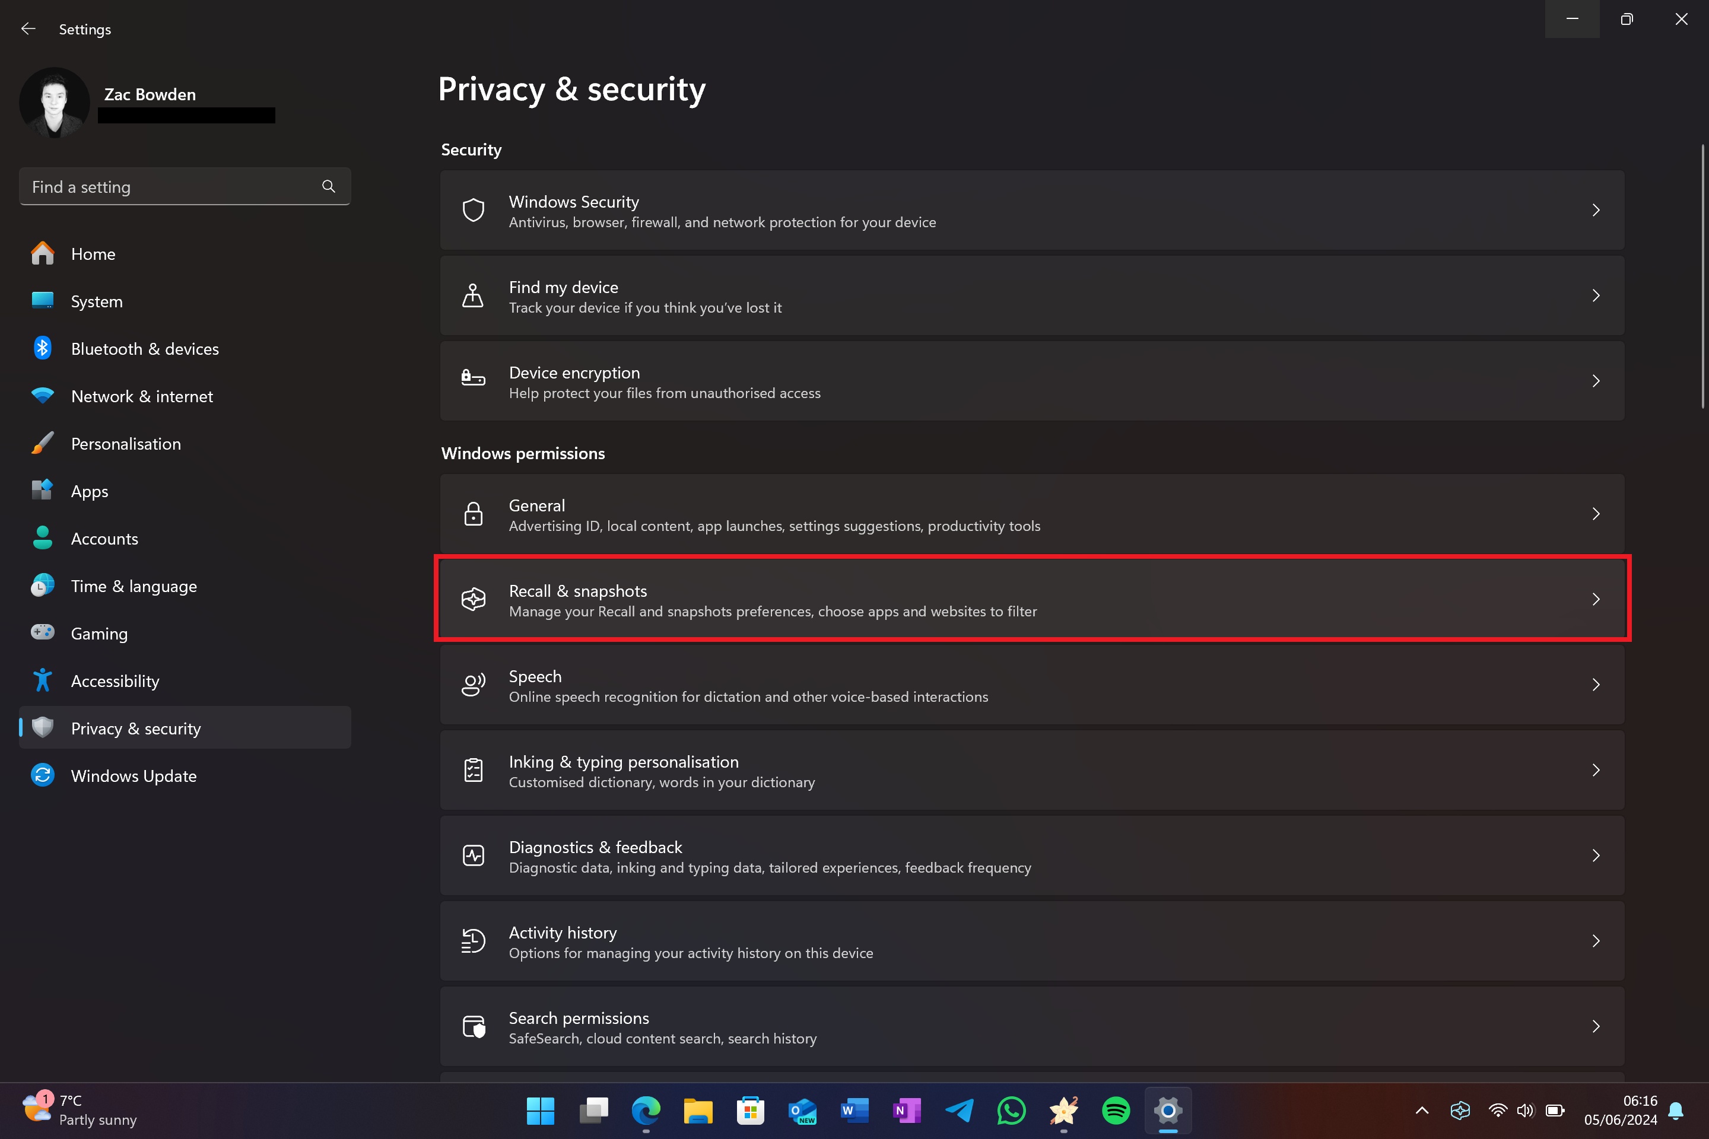
Task: Open Diagnostics & feedback settings
Action: click(x=1031, y=854)
